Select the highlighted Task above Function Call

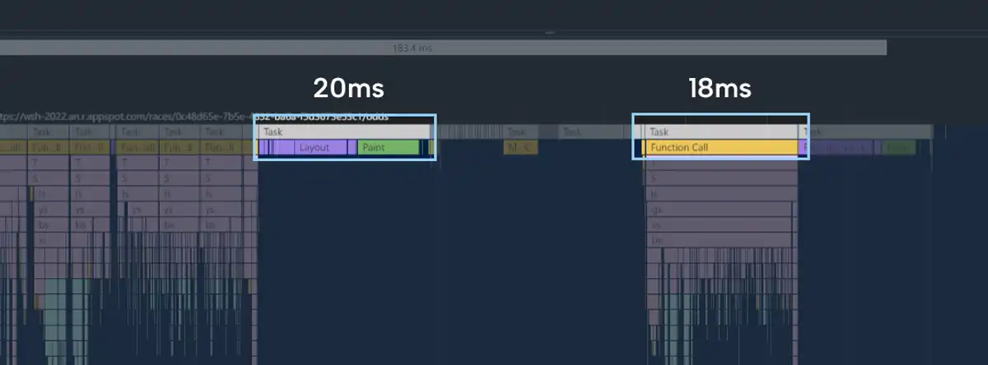(720, 132)
